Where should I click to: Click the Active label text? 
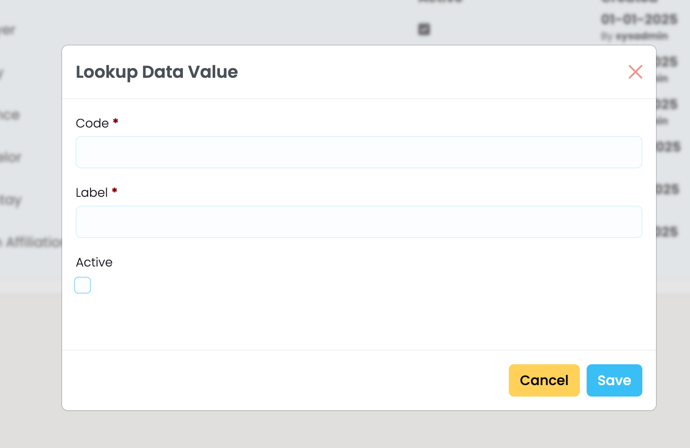(94, 262)
